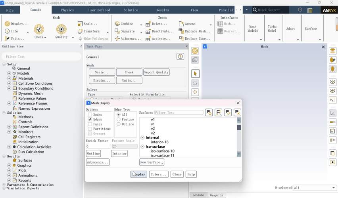Click the surface list scrollbar thumb
This screenshot has width=338, height=198.
pos(239,127)
